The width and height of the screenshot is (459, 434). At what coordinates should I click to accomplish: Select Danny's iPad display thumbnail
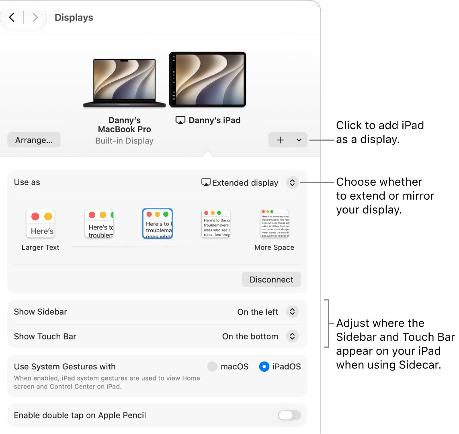207,80
